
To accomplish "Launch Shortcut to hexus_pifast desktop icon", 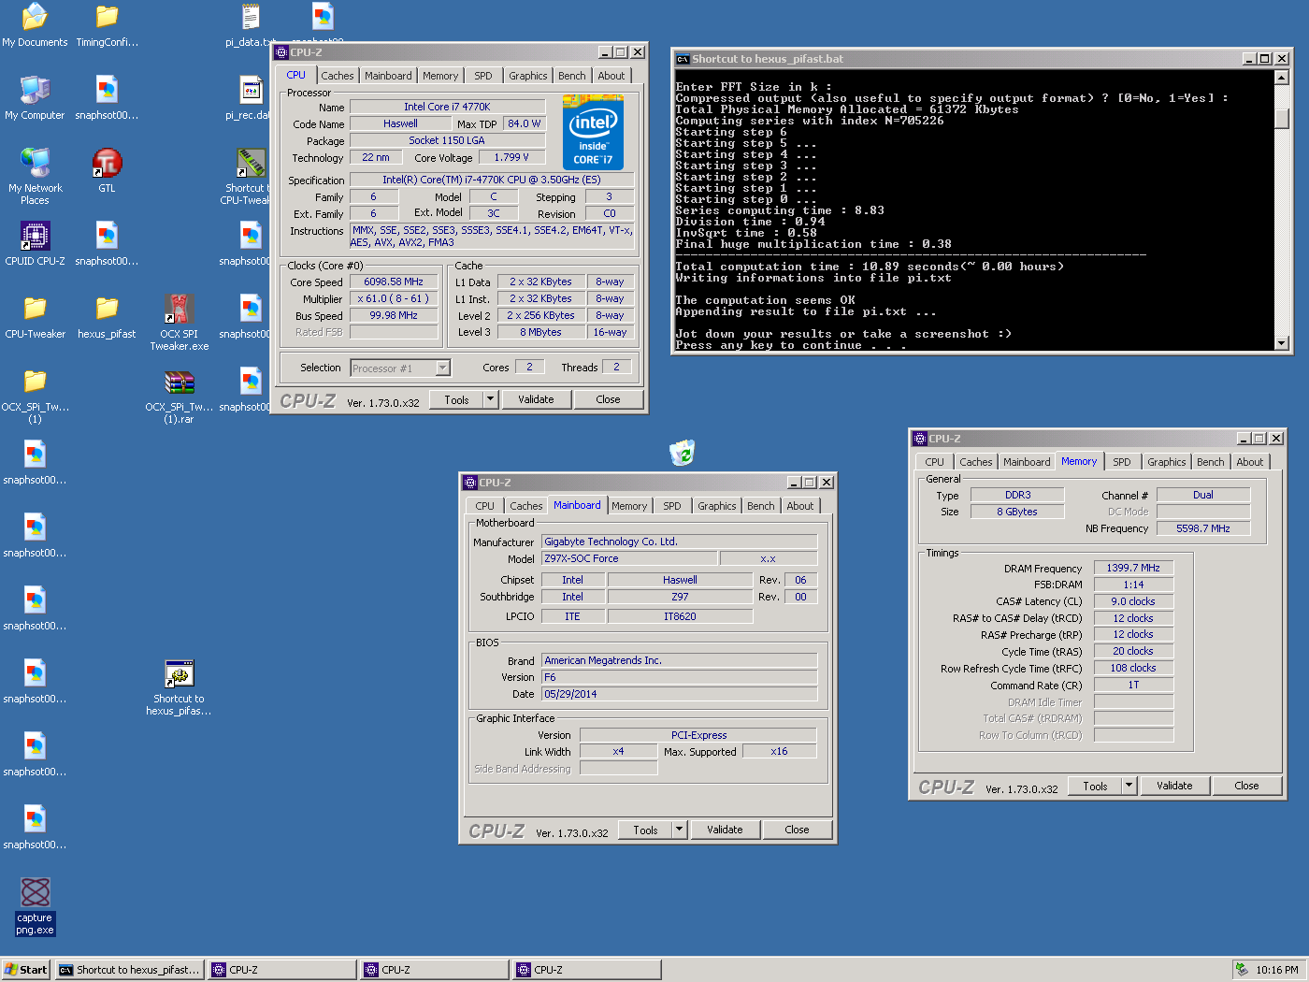I will pos(179,687).
